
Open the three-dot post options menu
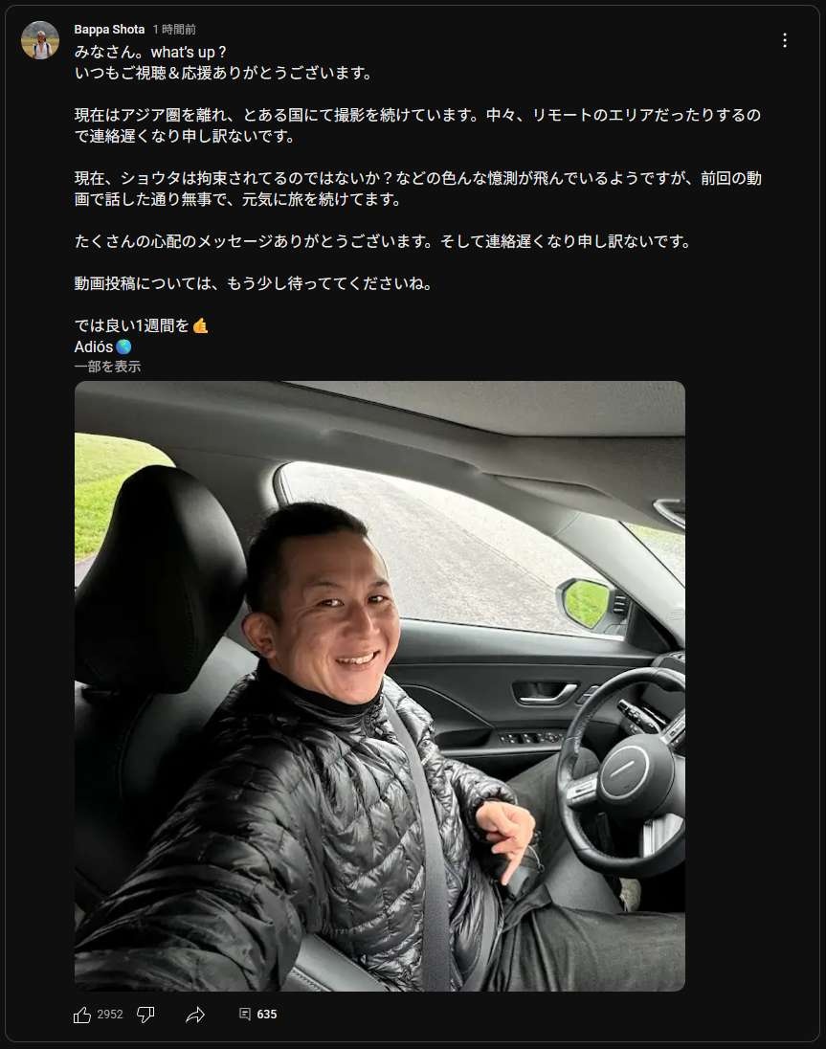tap(785, 40)
